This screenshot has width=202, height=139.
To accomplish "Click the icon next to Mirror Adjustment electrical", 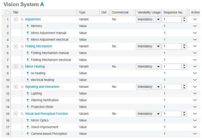I will [x=28, y=40].
